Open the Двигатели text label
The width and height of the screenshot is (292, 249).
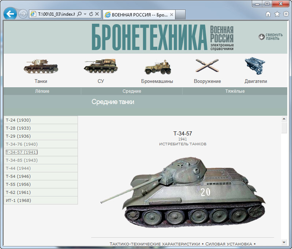(x=256, y=81)
